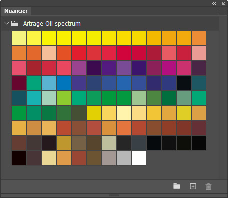Close the Nuancier panel
The width and height of the screenshot is (228, 198).
click(x=223, y=4)
